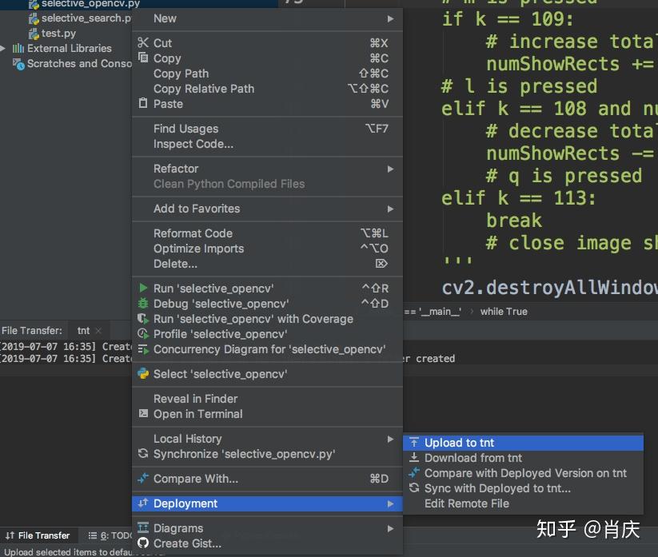Click the Download from tnt icon
Viewport: 658px width, 557px height.
pyautogui.click(x=414, y=457)
